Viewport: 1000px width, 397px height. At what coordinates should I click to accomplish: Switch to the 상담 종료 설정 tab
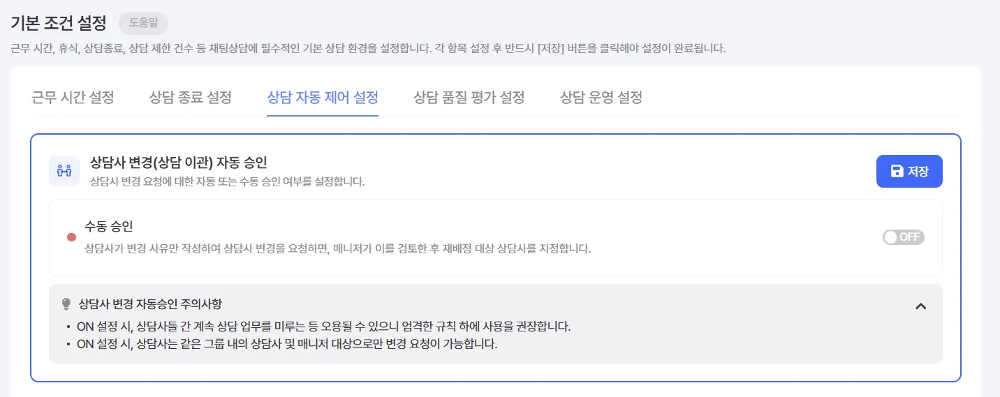click(191, 97)
